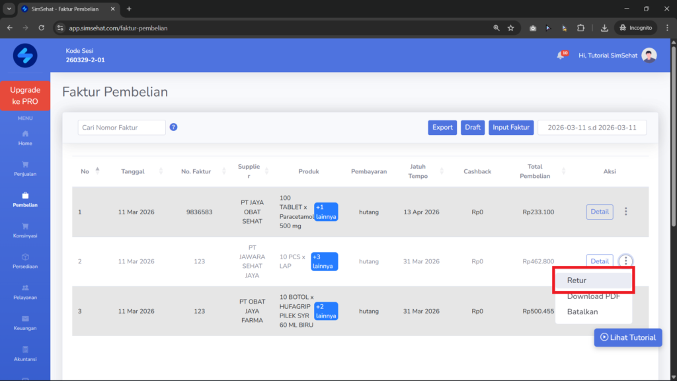Click the Input Faktur button
Image resolution: width=677 pixels, height=381 pixels.
coord(511,128)
